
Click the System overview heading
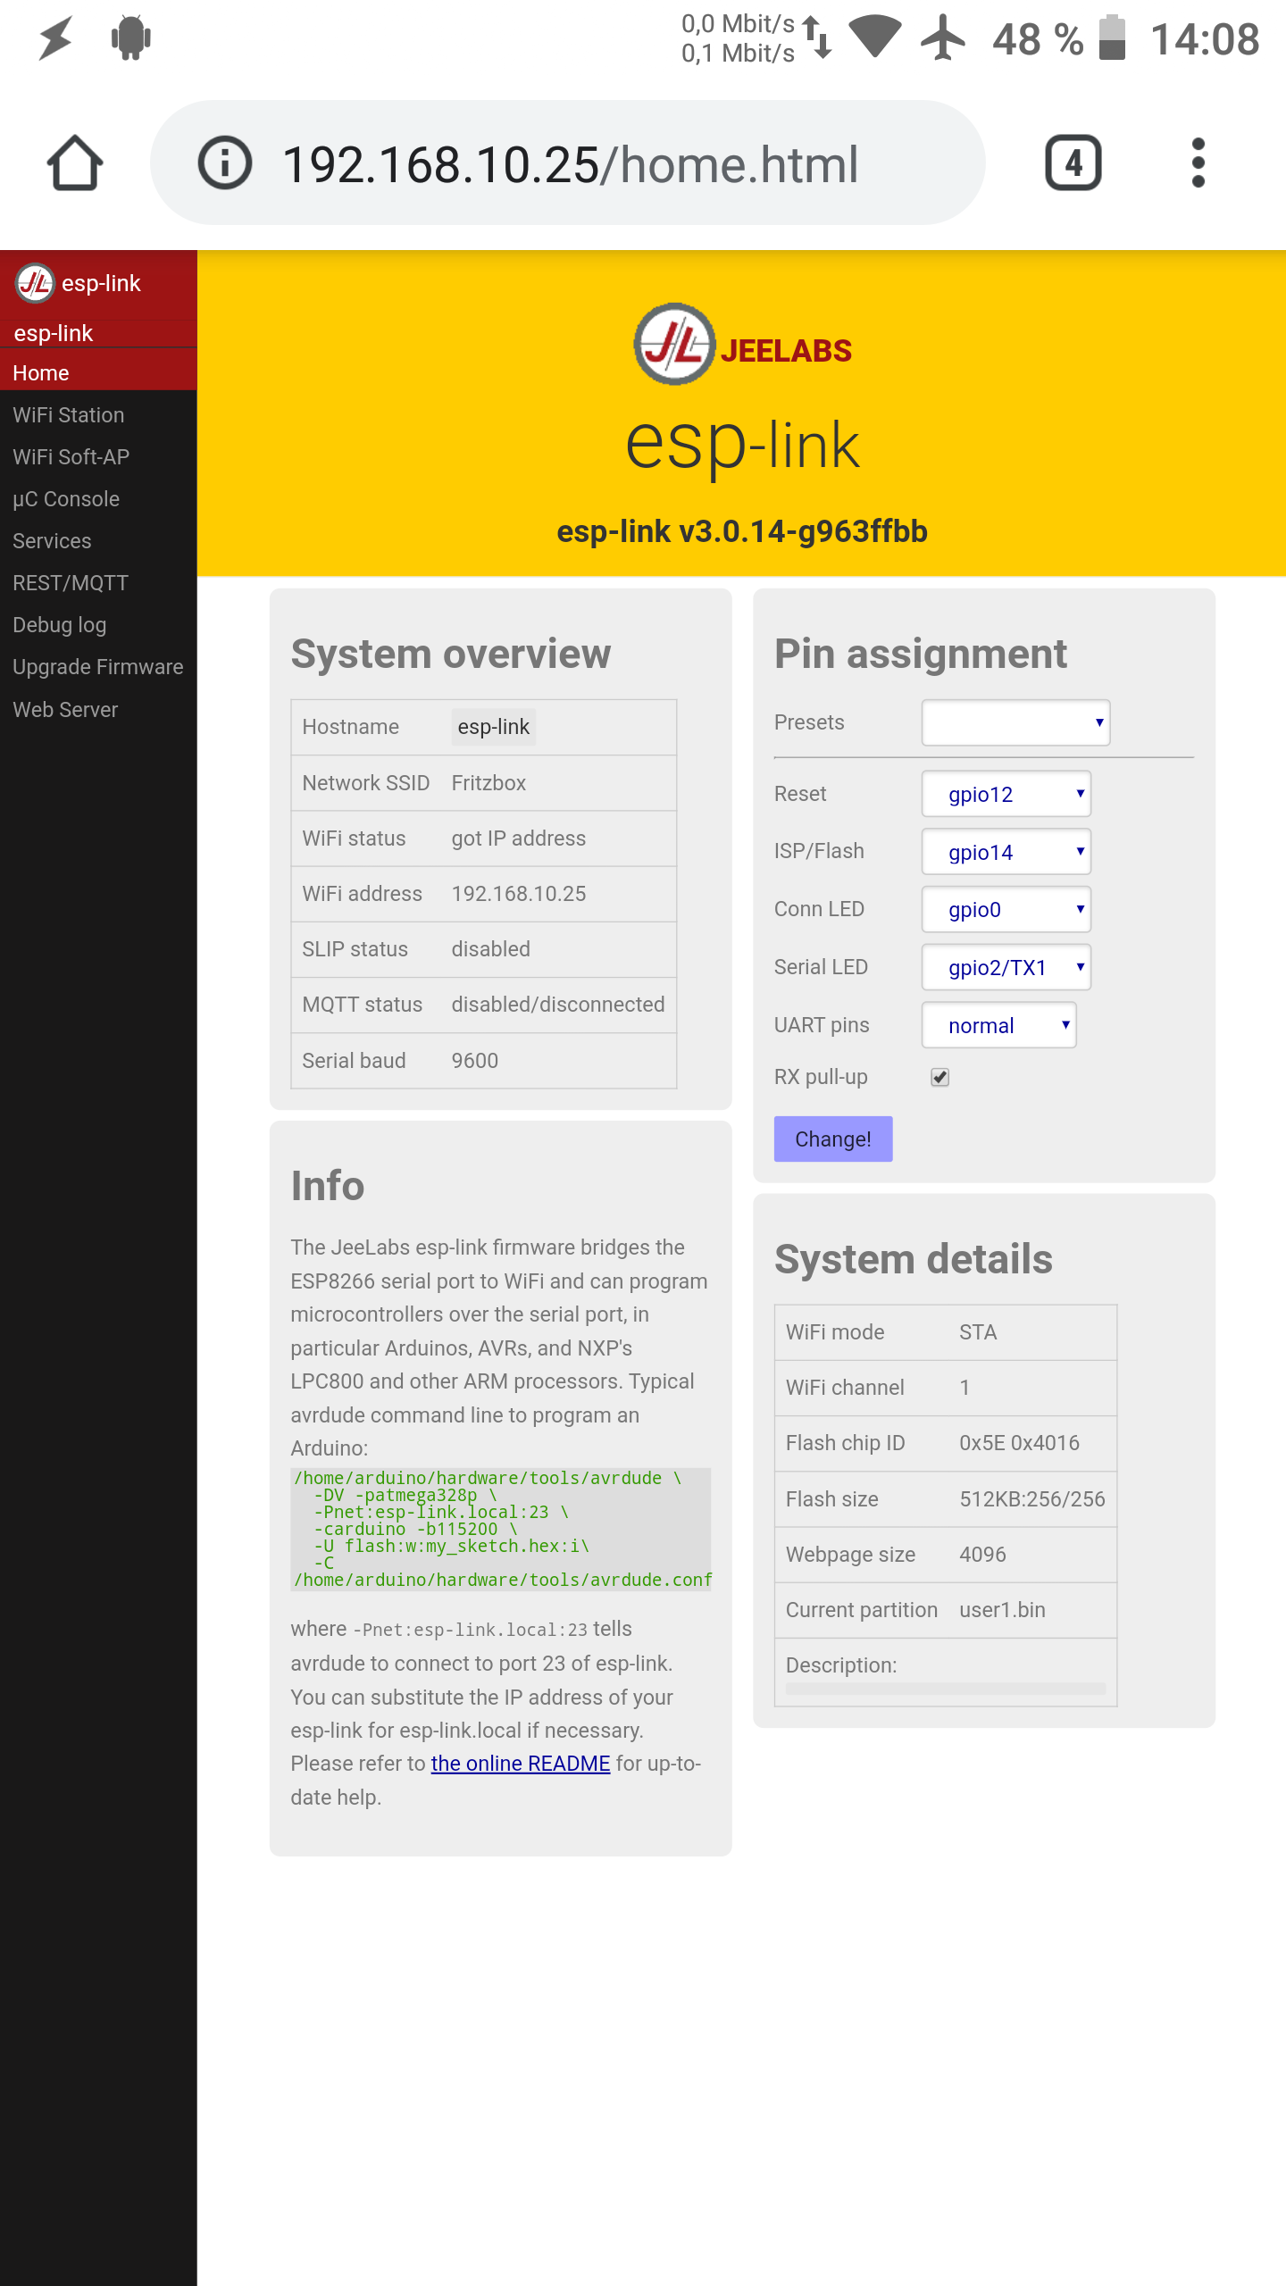tap(451, 654)
